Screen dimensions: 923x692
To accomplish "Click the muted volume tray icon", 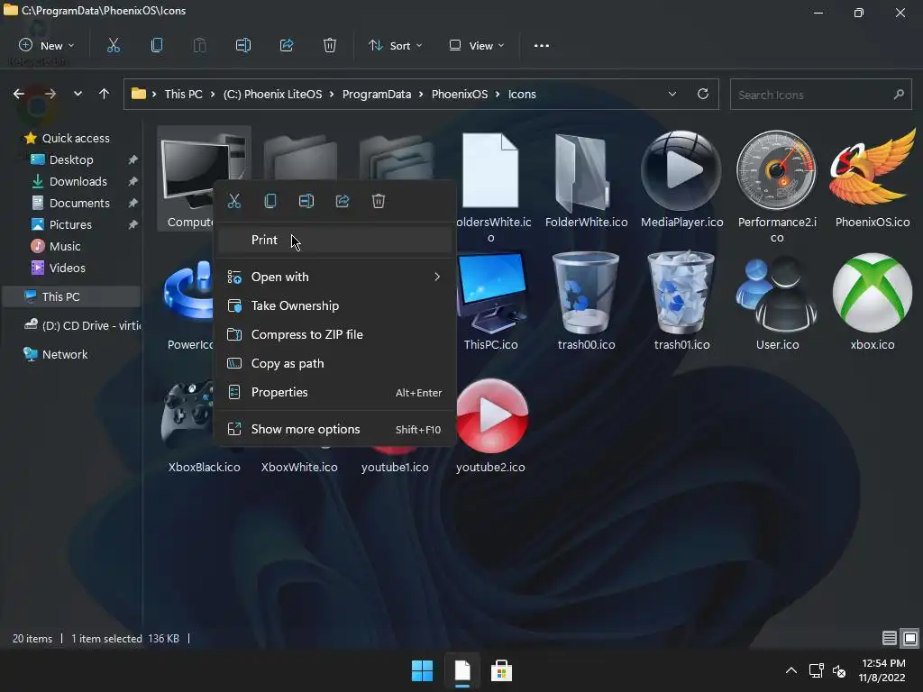I will pos(839,670).
